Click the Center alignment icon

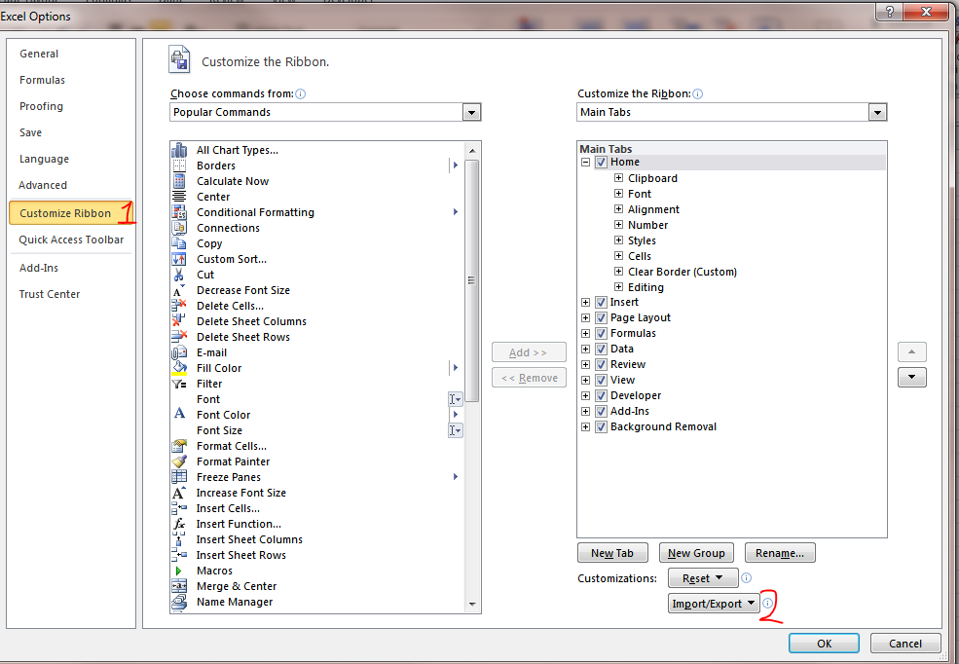[179, 197]
